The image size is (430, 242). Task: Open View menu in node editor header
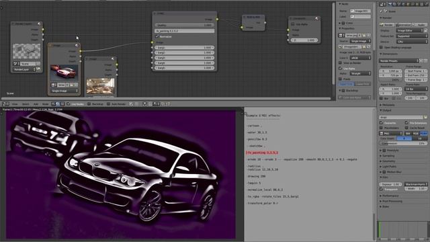click(x=15, y=104)
